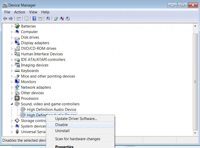
Task: Click the Universal Serial Bus controllers icon
Action: click(x=17, y=131)
